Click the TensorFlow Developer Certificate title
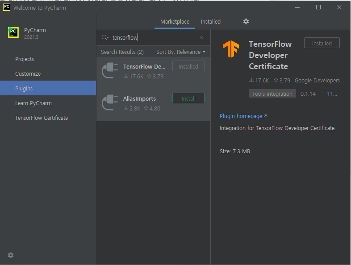Screen dimensions: 351x265 point(270,55)
